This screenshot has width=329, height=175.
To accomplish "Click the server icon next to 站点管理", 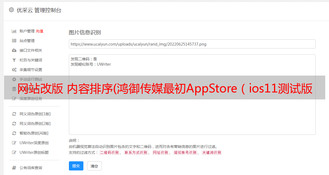I will pyautogui.click(x=14, y=41).
